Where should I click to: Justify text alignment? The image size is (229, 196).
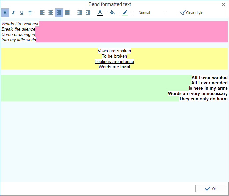click(x=67, y=13)
